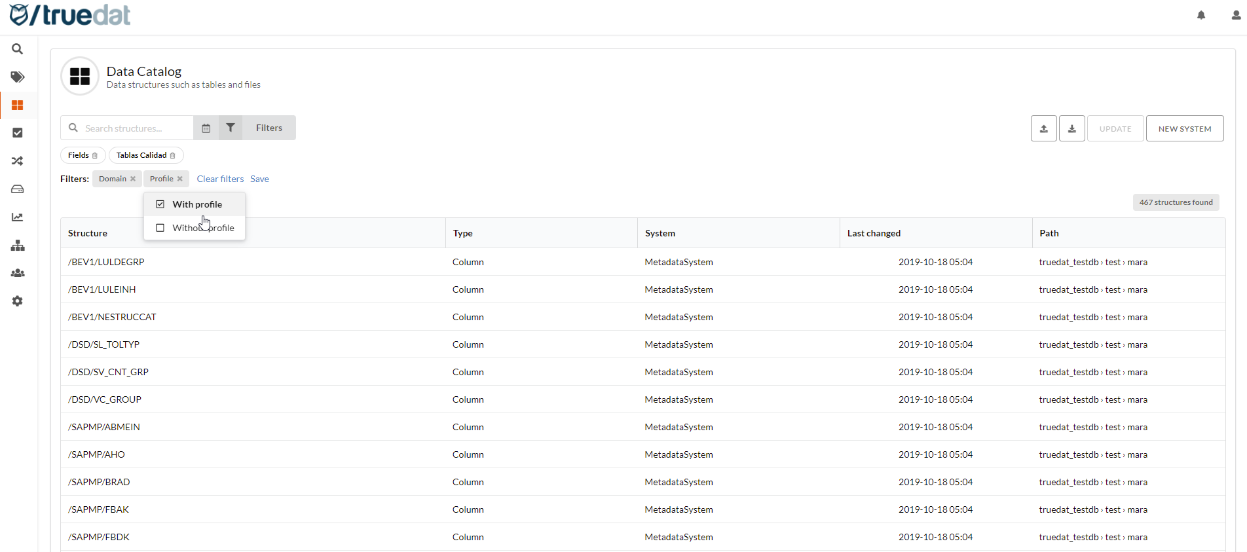Open the checkmark tasks sidebar icon
Viewport: 1247px width, 552px height.
pyautogui.click(x=18, y=133)
